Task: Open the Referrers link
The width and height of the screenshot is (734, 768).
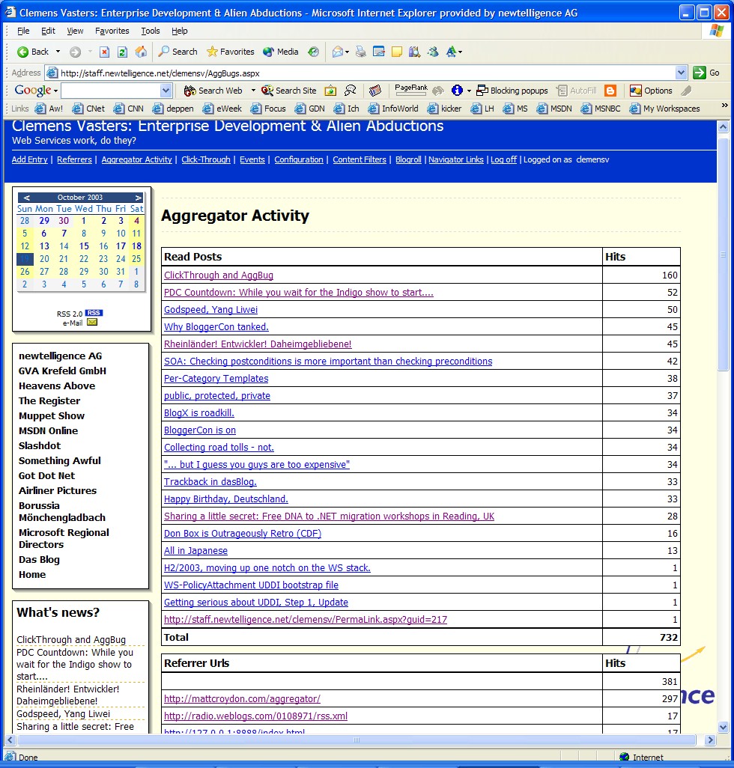Action: [x=74, y=159]
